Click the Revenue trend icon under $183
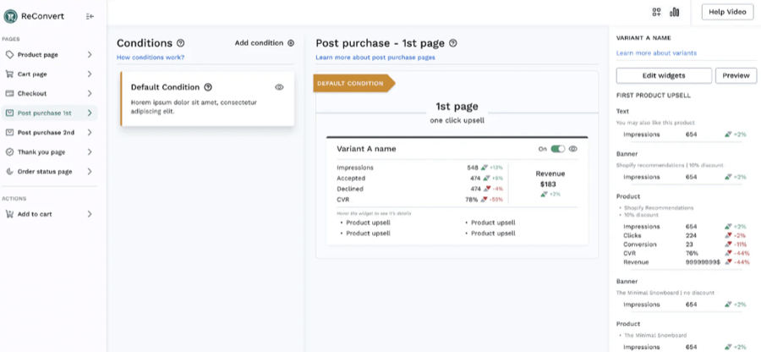Viewport: 761px width, 352px height. pos(544,195)
